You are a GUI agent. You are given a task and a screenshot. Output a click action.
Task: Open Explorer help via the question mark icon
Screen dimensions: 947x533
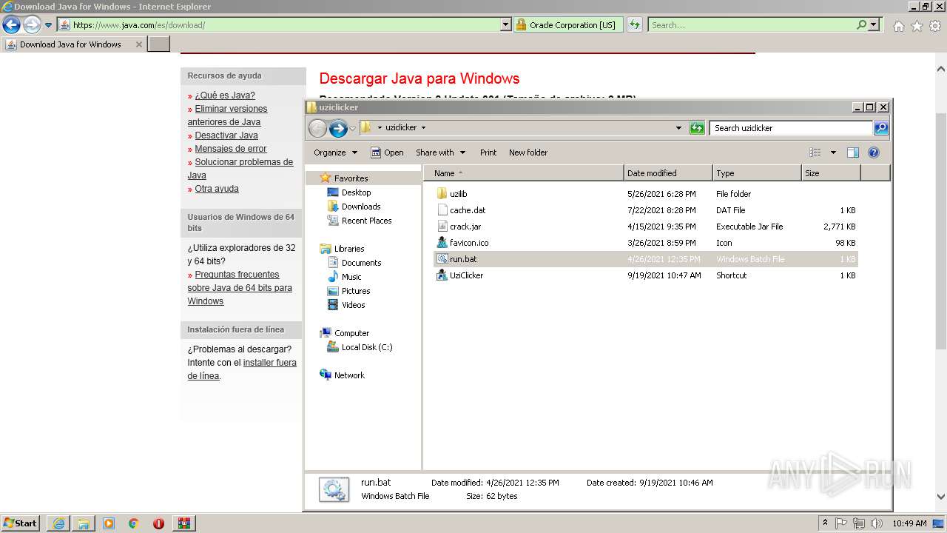pyautogui.click(x=874, y=152)
